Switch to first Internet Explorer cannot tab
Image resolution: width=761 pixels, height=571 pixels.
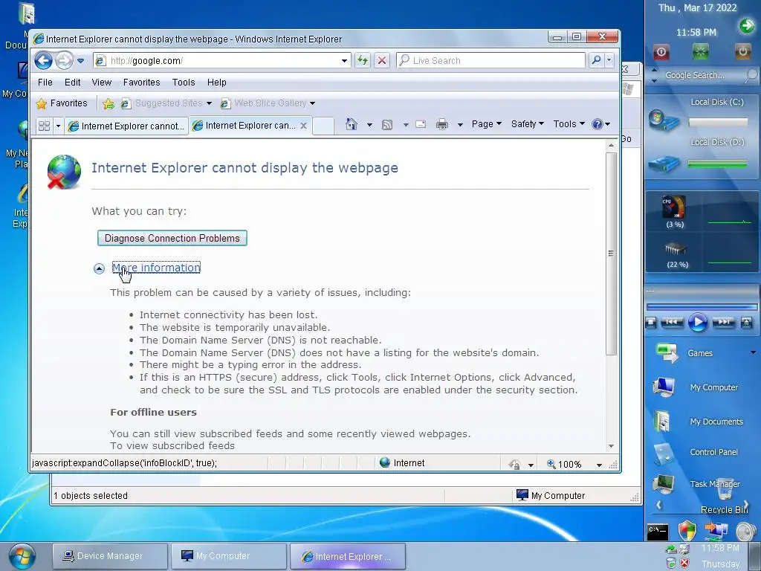126,126
